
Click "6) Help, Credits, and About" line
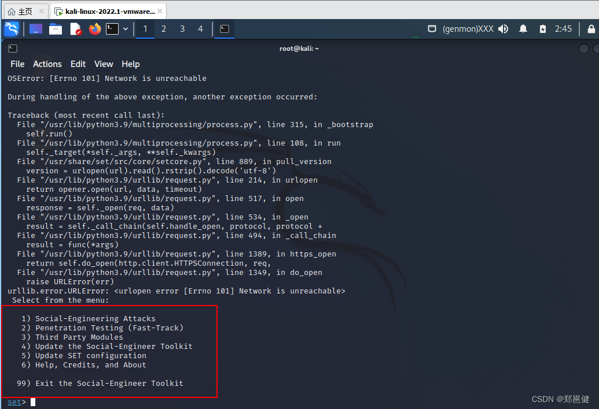click(x=84, y=365)
